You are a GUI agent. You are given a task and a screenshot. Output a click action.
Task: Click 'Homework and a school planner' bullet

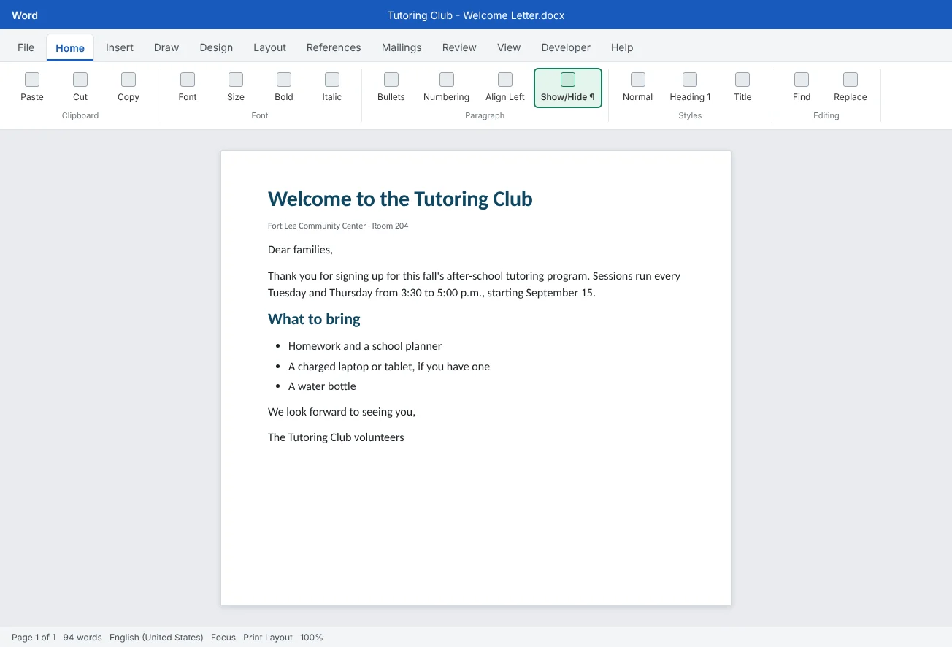[x=365, y=346]
